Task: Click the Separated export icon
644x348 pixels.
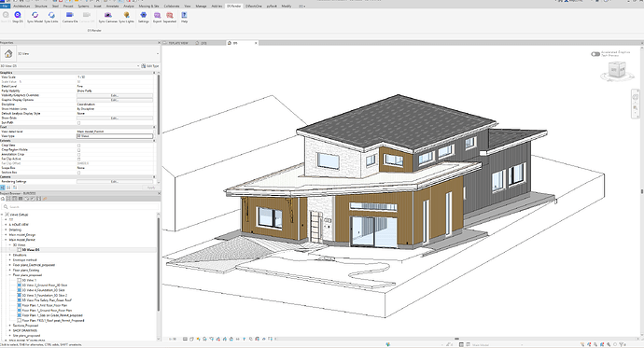Action: pyautogui.click(x=170, y=15)
